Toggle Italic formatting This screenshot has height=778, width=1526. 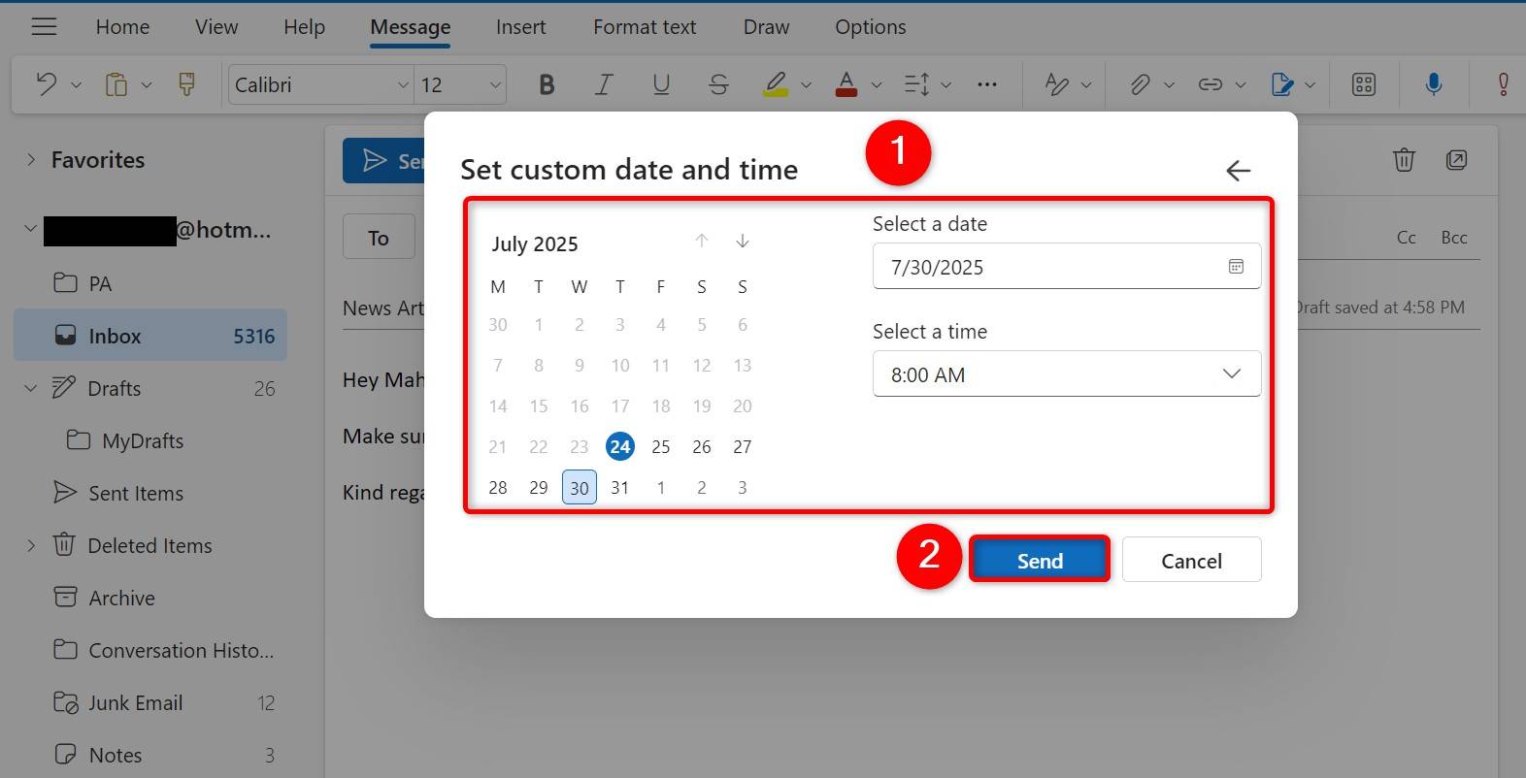[x=604, y=84]
